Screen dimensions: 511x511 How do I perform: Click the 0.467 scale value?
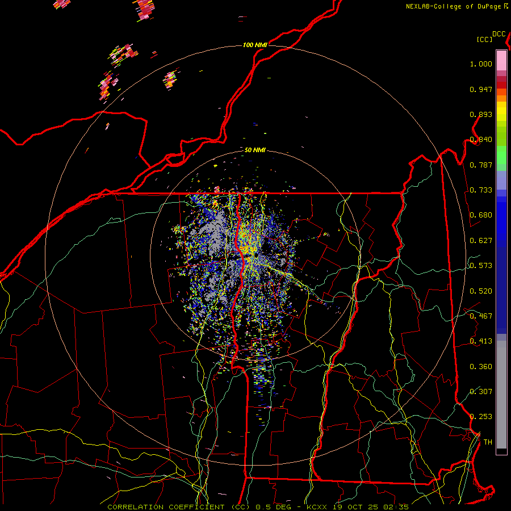click(x=481, y=316)
